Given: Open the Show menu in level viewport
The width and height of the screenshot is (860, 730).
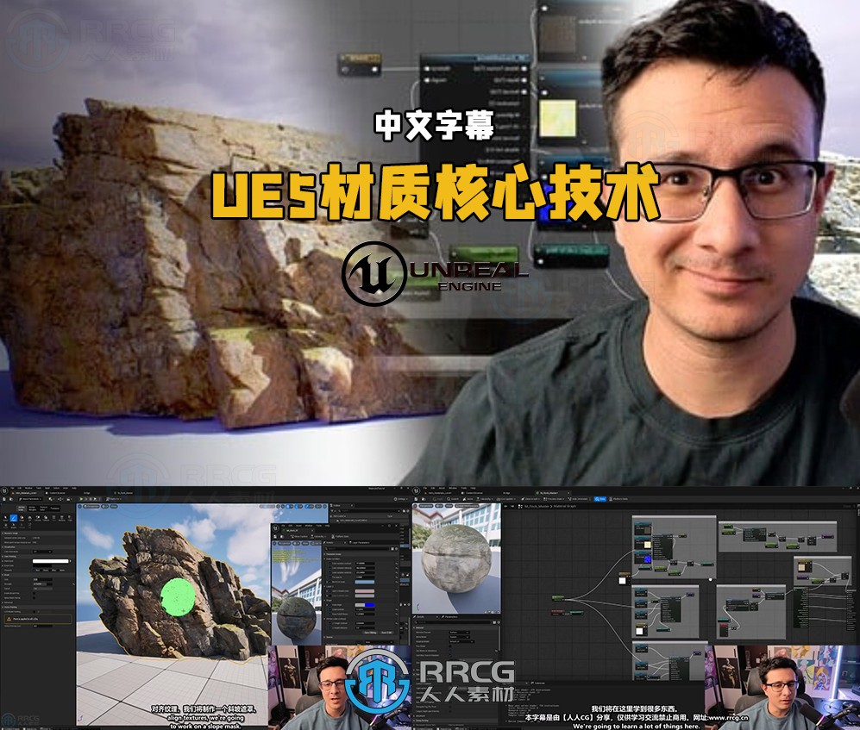Looking at the screenshot, I should coord(114,507).
